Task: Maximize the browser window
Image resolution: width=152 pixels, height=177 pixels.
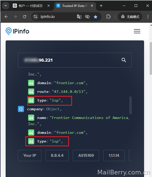Action: 136,6
